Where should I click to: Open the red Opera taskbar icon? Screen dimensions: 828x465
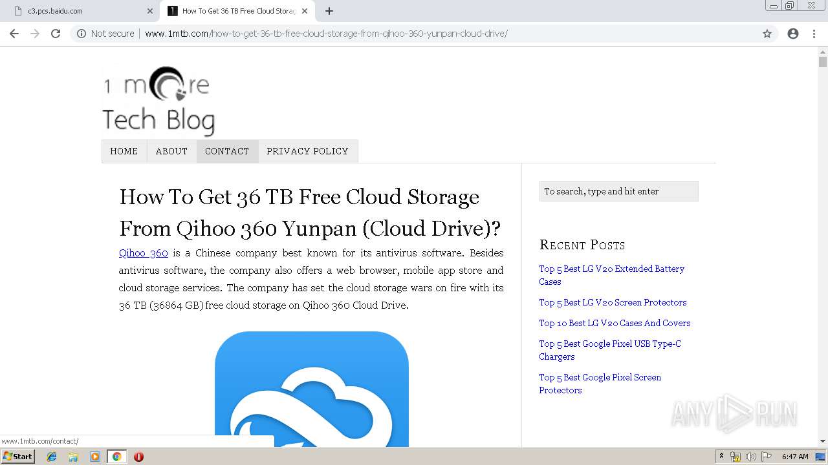point(138,457)
